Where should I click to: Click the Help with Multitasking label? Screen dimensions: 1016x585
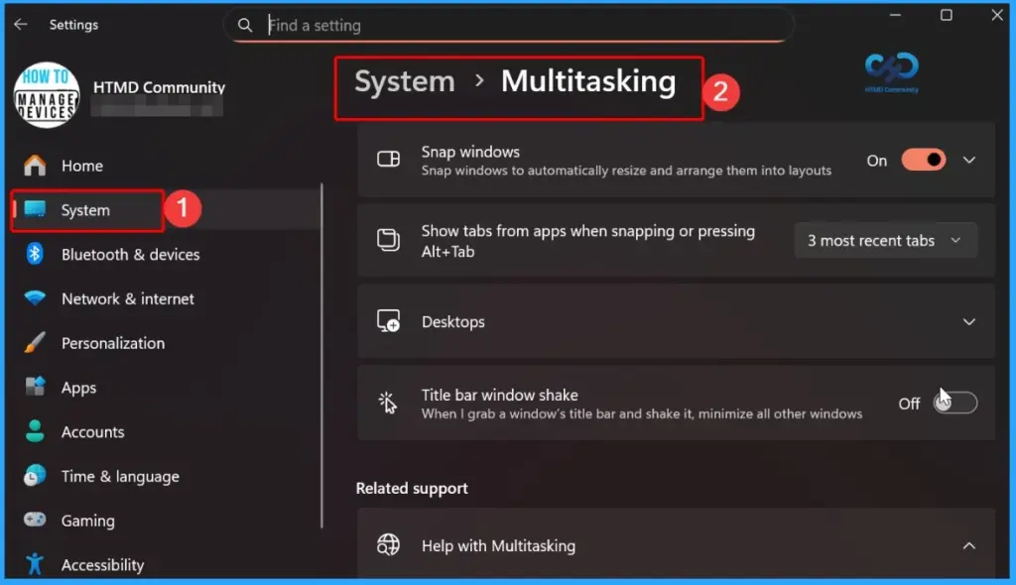coord(498,546)
